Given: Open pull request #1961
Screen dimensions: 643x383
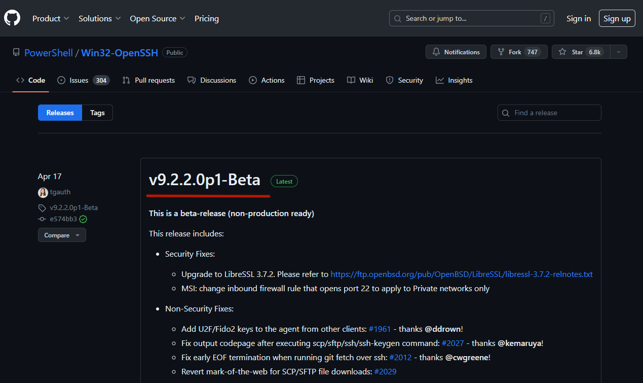Looking at the screenshot, I should tap(380, 329).
